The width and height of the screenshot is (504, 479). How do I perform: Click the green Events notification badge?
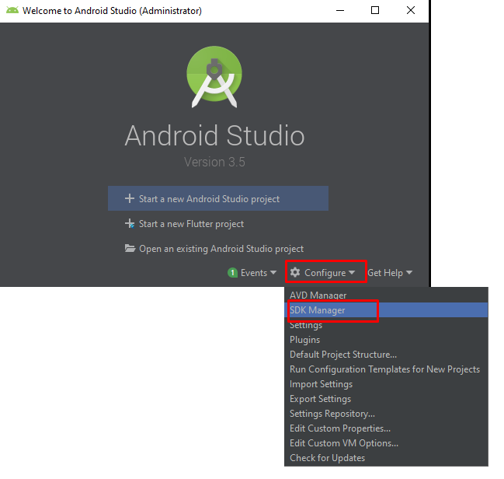232,273
